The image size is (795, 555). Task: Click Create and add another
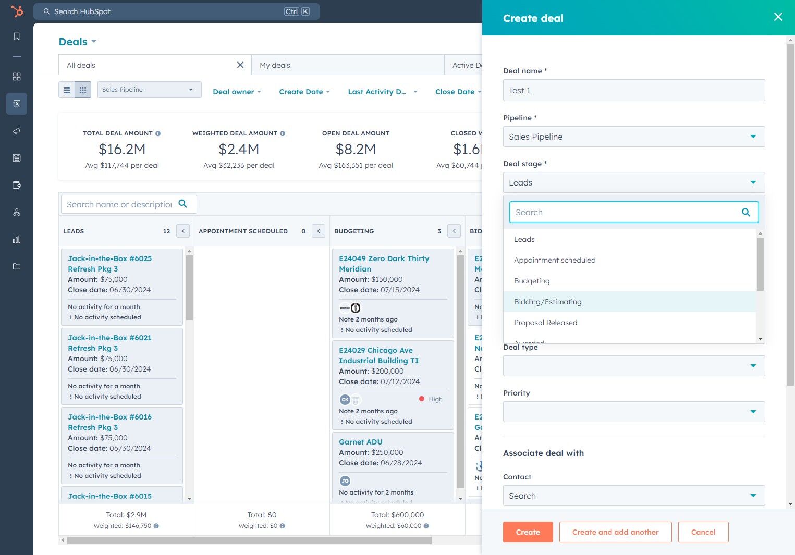[x=615, y=532]
